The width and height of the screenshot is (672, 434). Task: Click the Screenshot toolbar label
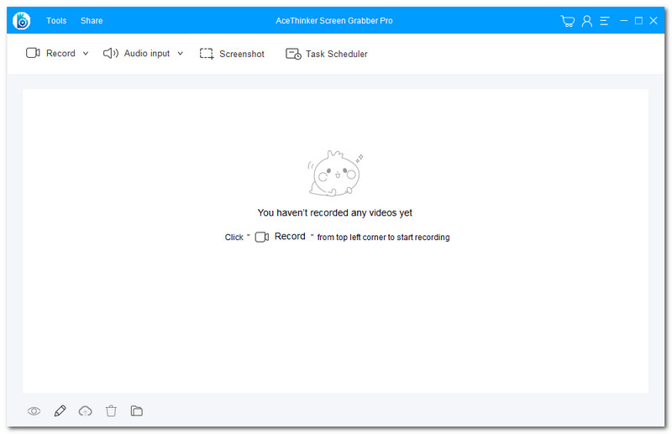click(x=242, y=54)
